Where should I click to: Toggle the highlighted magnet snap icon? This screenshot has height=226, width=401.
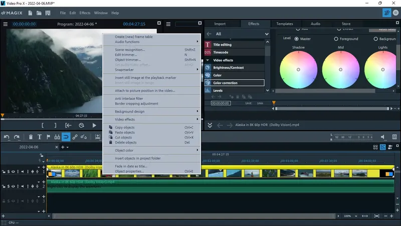click(66, 137)
